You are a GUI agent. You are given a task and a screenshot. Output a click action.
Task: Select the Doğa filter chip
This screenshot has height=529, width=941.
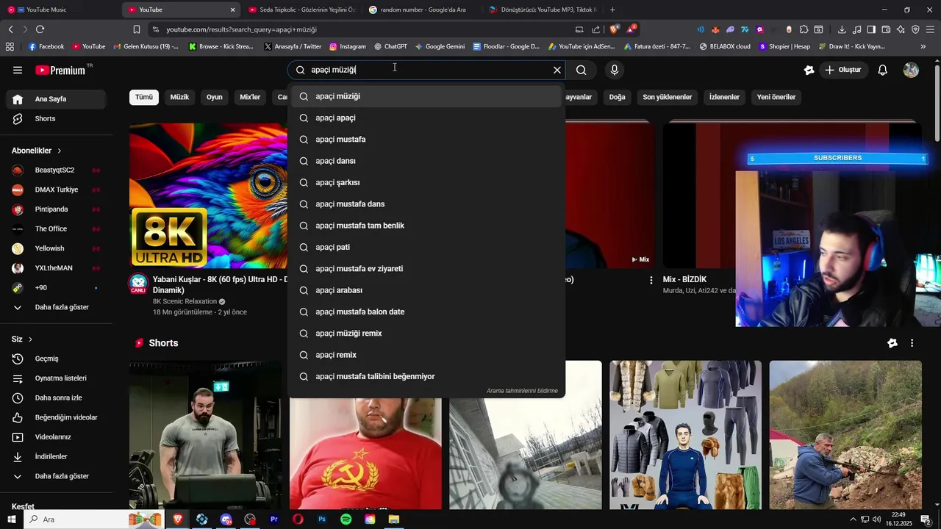(618, 97)
